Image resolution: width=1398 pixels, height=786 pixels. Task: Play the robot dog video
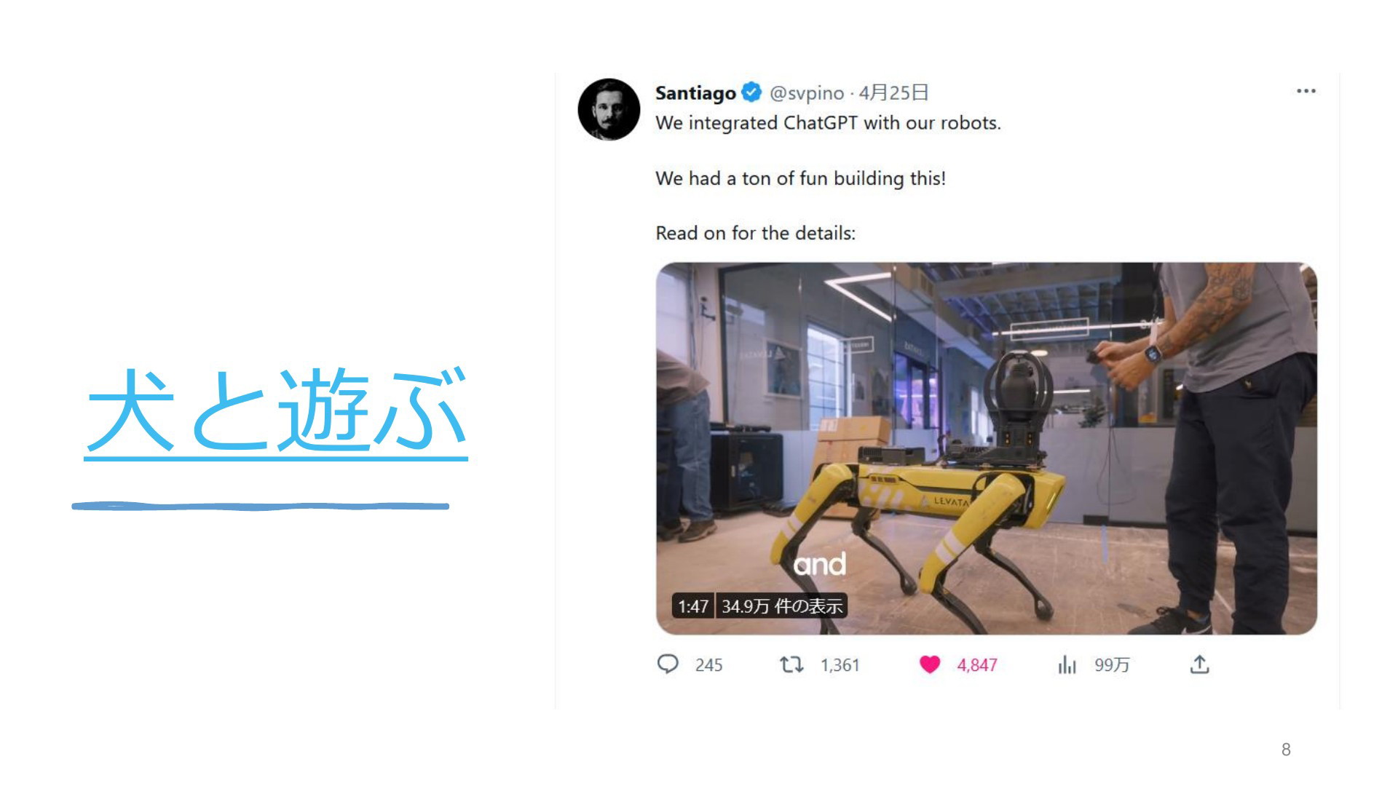point(987,448)
